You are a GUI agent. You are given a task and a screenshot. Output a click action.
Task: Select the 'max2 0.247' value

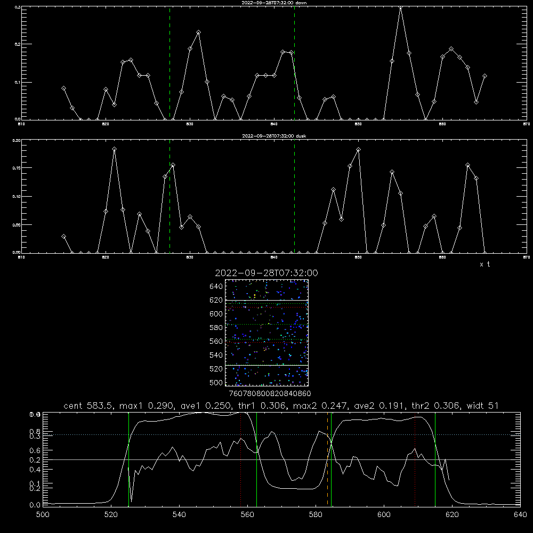click(320, 406)
